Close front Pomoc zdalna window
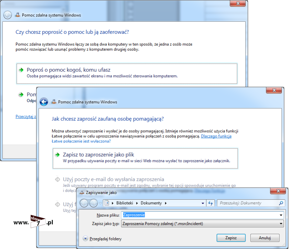Image resolution: width=289 pixels, height=249 pixels. 274,90
